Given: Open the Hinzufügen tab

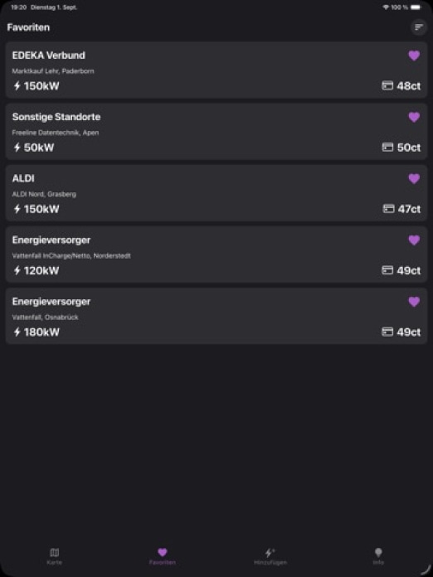Looking at the screenshot, I should tap(270, 556).
